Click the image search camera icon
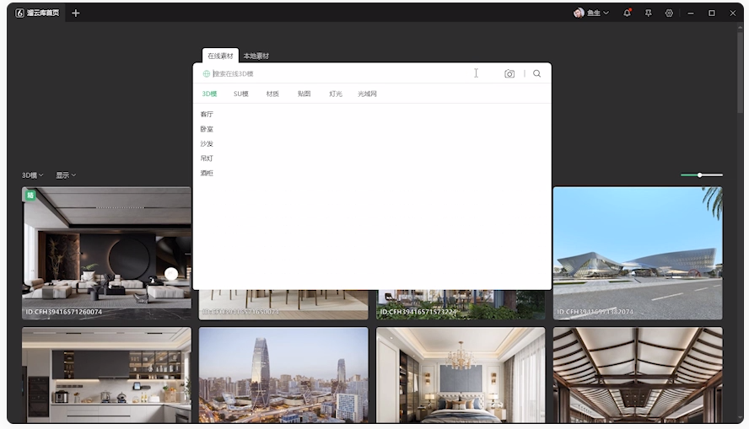 [509, 74]
